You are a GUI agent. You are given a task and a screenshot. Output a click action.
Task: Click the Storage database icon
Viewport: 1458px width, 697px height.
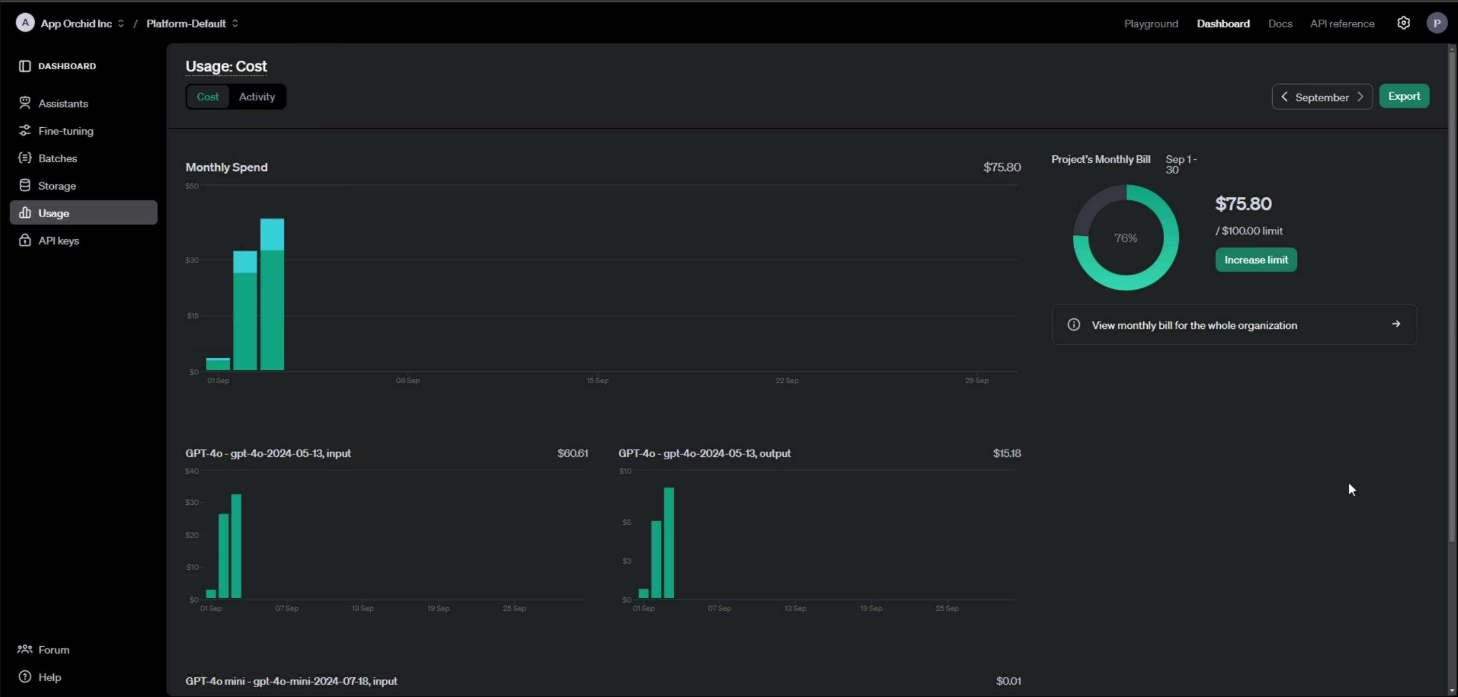pos(24,185)
